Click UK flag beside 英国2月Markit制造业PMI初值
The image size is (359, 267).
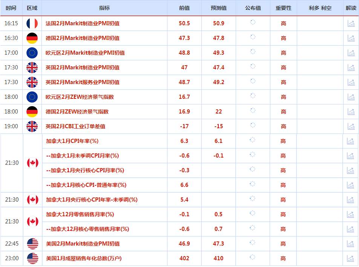tap(32, 68)
